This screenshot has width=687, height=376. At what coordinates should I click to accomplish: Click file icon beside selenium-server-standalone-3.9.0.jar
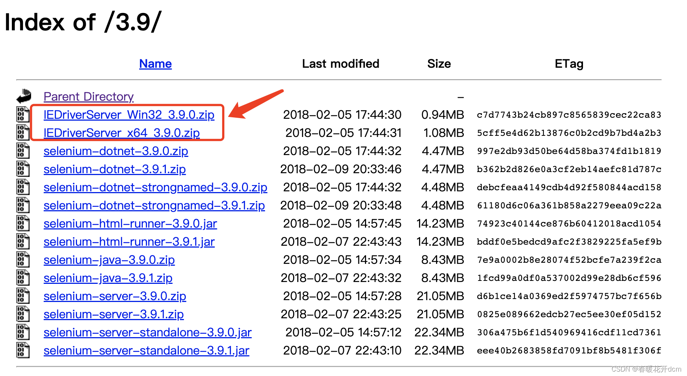[23, 332]
